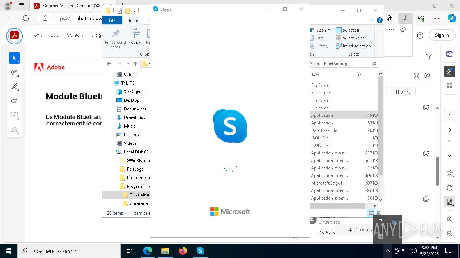Open Edge settings and more menu

coord(437,18)
